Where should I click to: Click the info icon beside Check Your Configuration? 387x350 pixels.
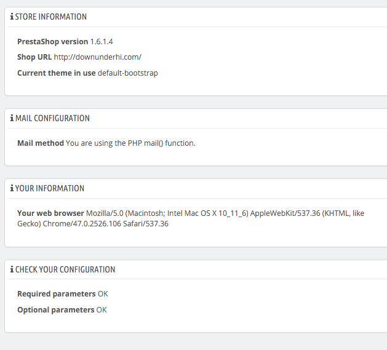[12, 269]
